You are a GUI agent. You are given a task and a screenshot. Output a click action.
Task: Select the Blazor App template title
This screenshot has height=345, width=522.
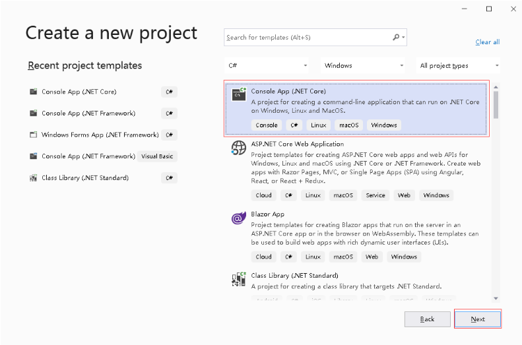pyautogui.click(x=268, y=214)
